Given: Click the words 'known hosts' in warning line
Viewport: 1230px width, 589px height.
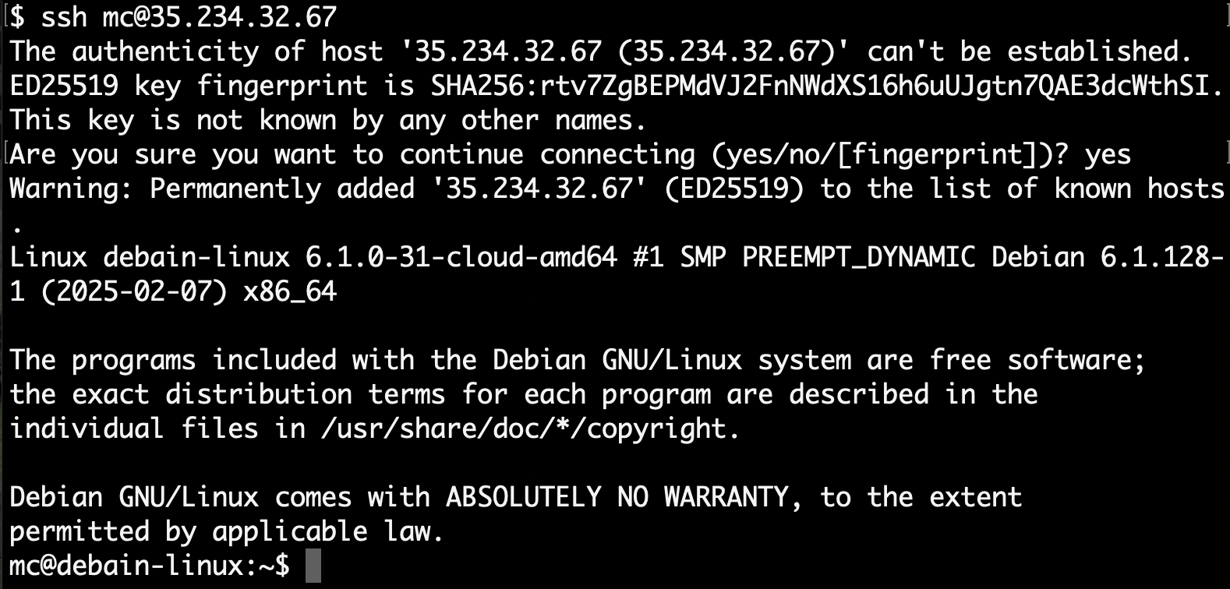Looking at the screenshot, I should coord(1139,189).
